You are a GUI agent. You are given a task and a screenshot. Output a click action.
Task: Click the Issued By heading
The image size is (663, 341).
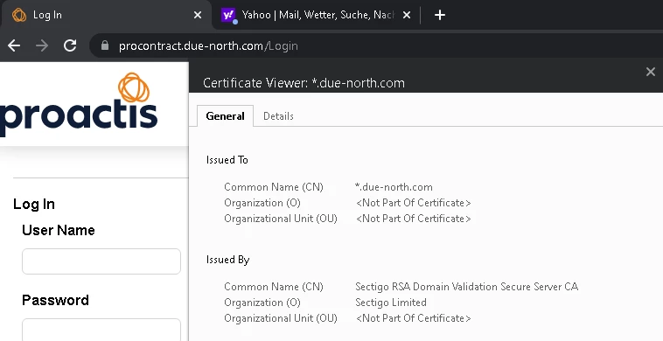[228, 260]
